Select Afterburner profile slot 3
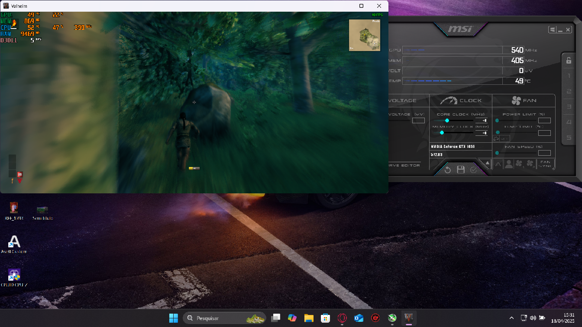Viewport: 582px width, 327px height. pos(569,107)
